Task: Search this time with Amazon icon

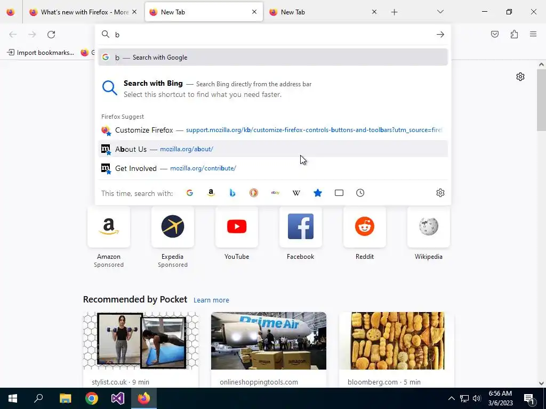Action: 211,193
